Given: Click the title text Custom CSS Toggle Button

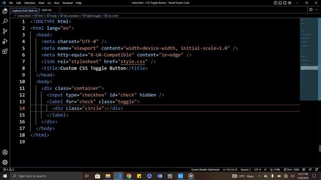Looking at the screenshot, I should [93, 68].
